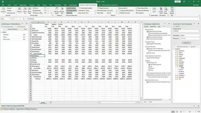Click the Ribbon Display Options icon
Viewport: 201px width, 113px height.
click(x=184, y=2)
